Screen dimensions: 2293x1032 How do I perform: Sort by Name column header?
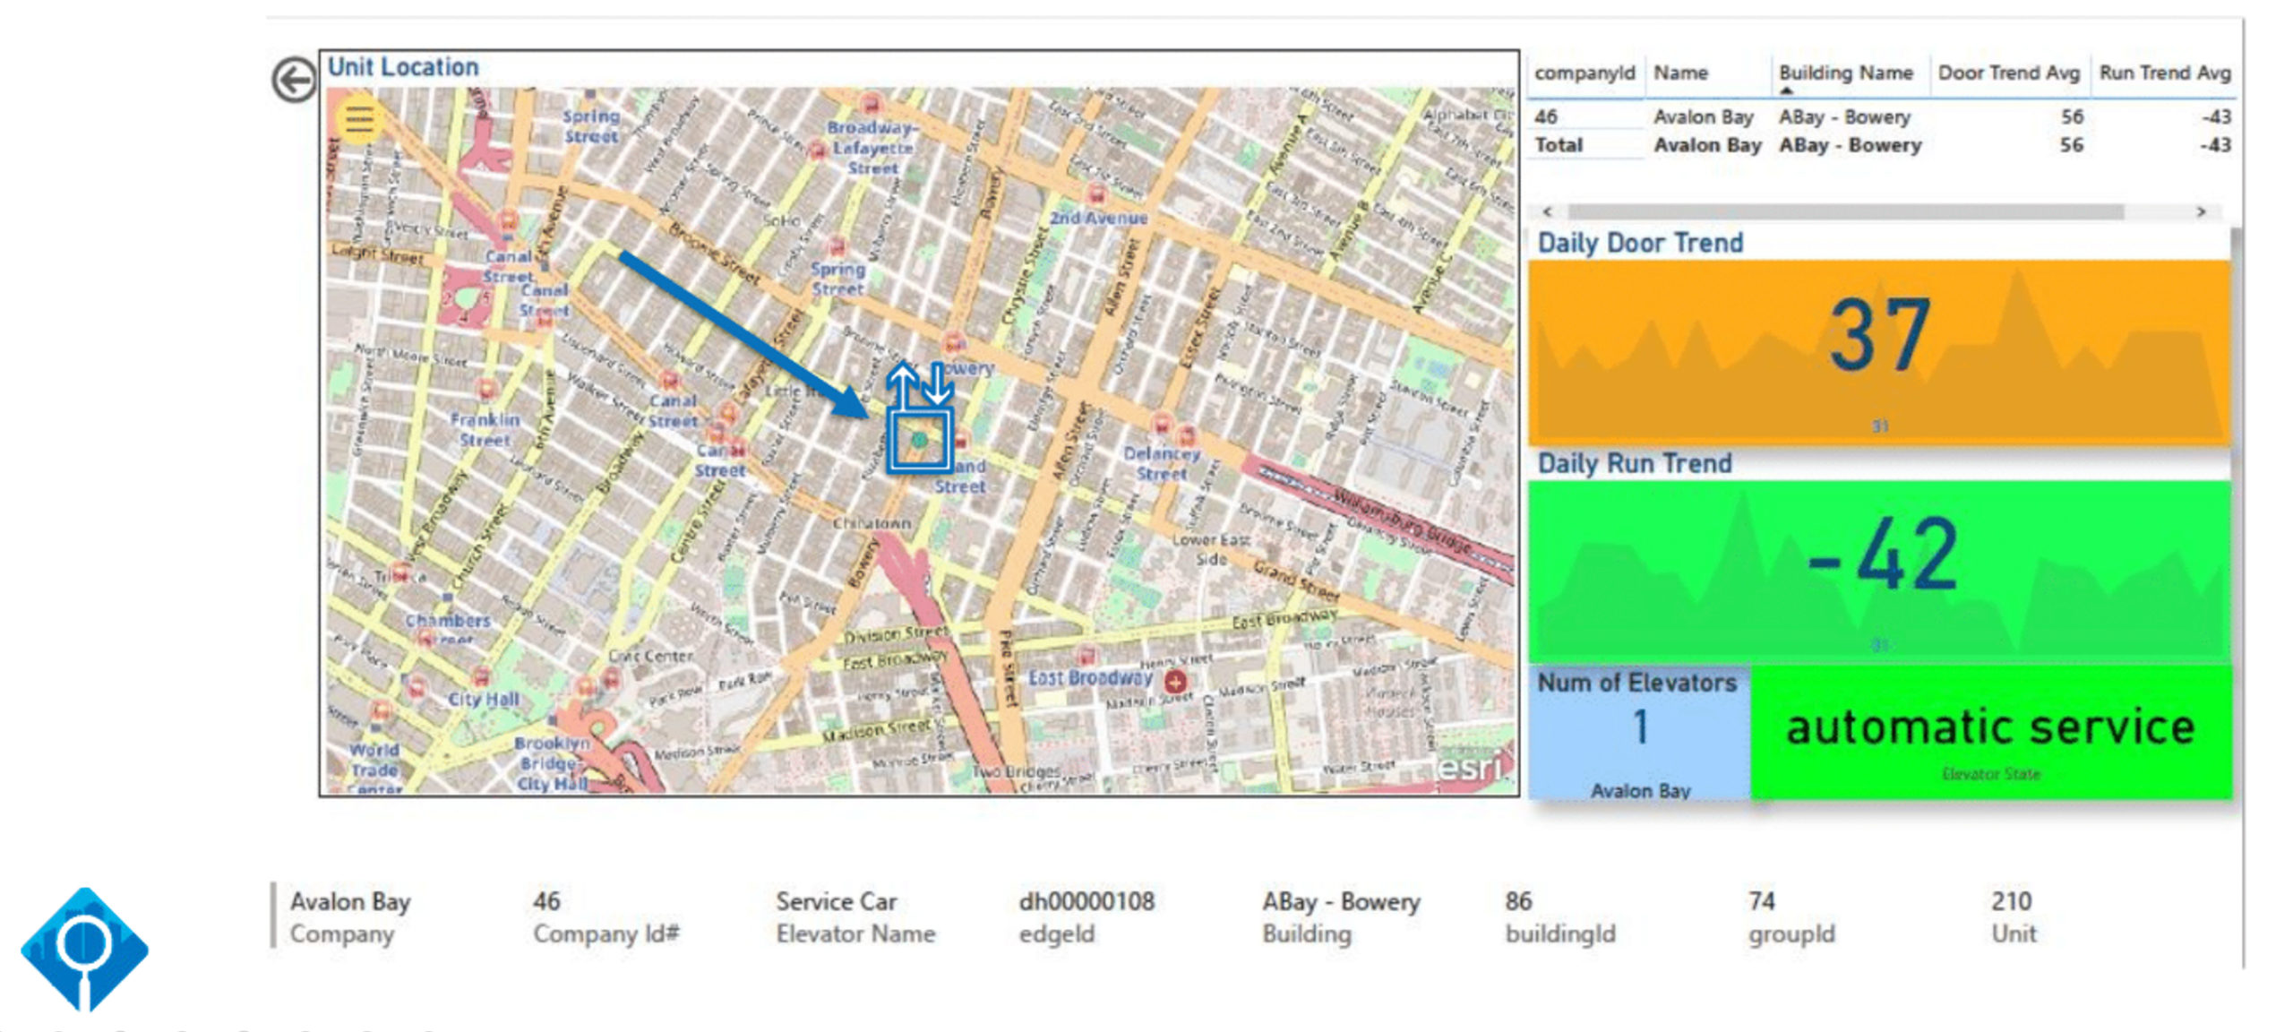(x=1680, y=73)
